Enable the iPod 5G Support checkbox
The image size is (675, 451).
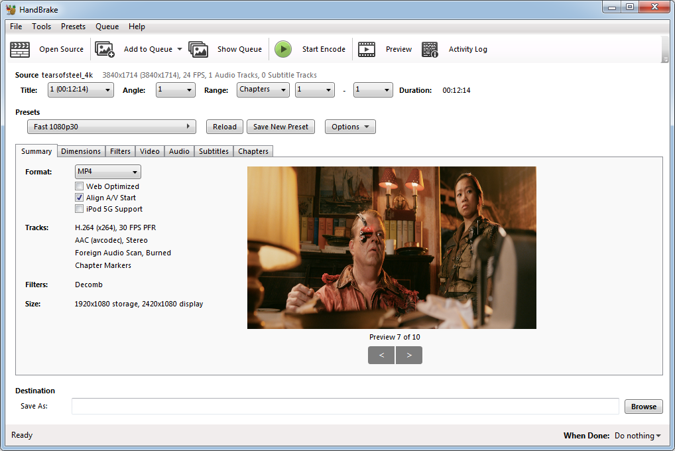(79, 208)
